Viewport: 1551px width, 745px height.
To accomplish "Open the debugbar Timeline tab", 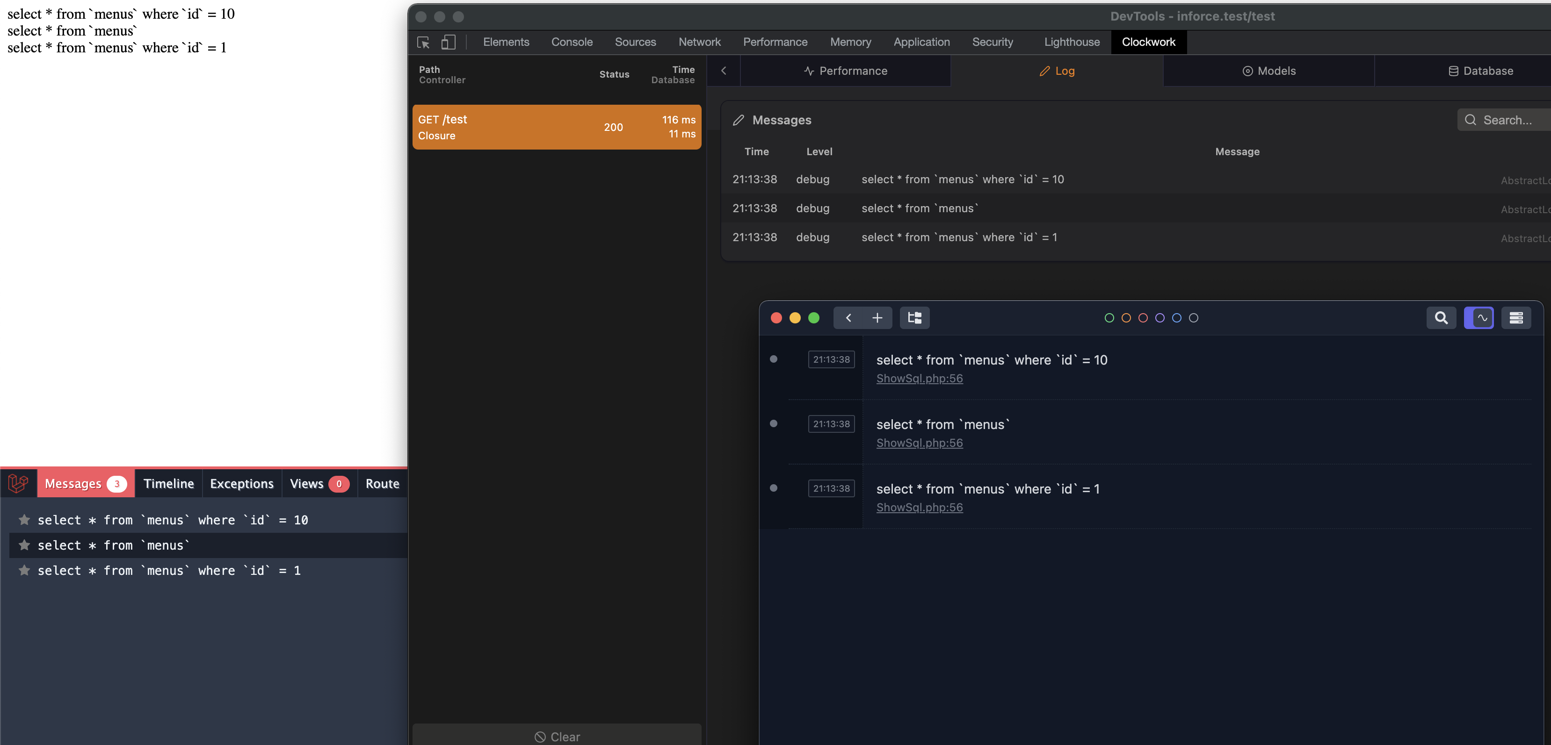I will coord(168,483).
